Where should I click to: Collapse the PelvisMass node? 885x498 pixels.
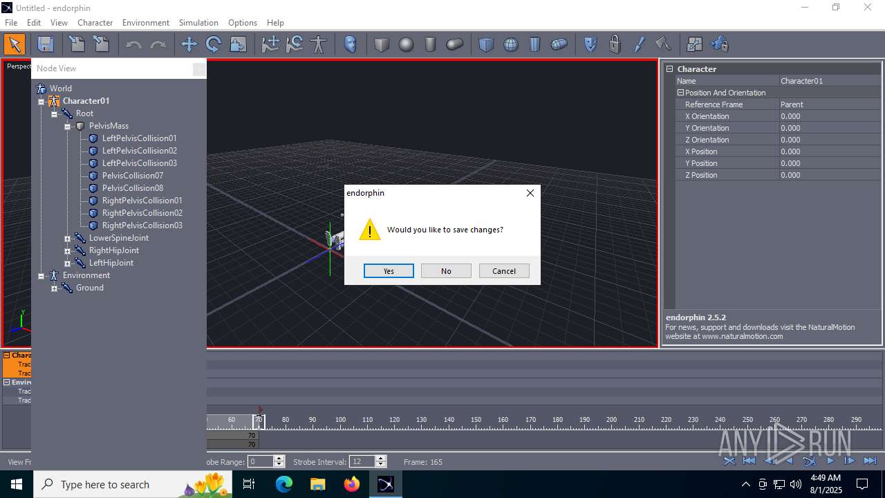point(67,127)
